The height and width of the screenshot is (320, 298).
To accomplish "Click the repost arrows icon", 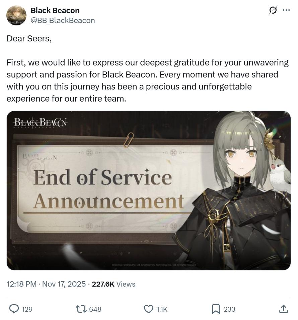I will tap(81, 309).
